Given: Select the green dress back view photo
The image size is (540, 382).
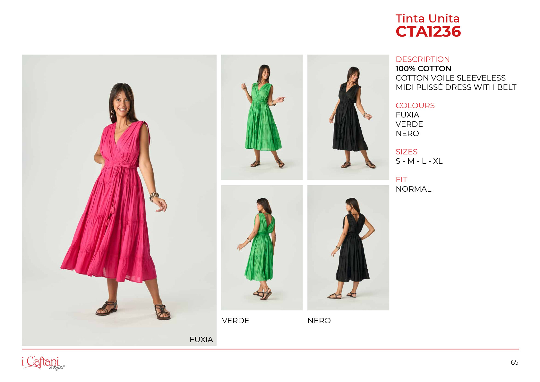Looking at the screenshot, I should coord(262,248).
